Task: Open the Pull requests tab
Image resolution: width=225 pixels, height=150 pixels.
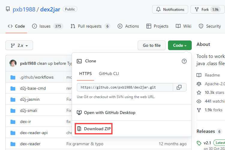Action: tap(90, 26)
